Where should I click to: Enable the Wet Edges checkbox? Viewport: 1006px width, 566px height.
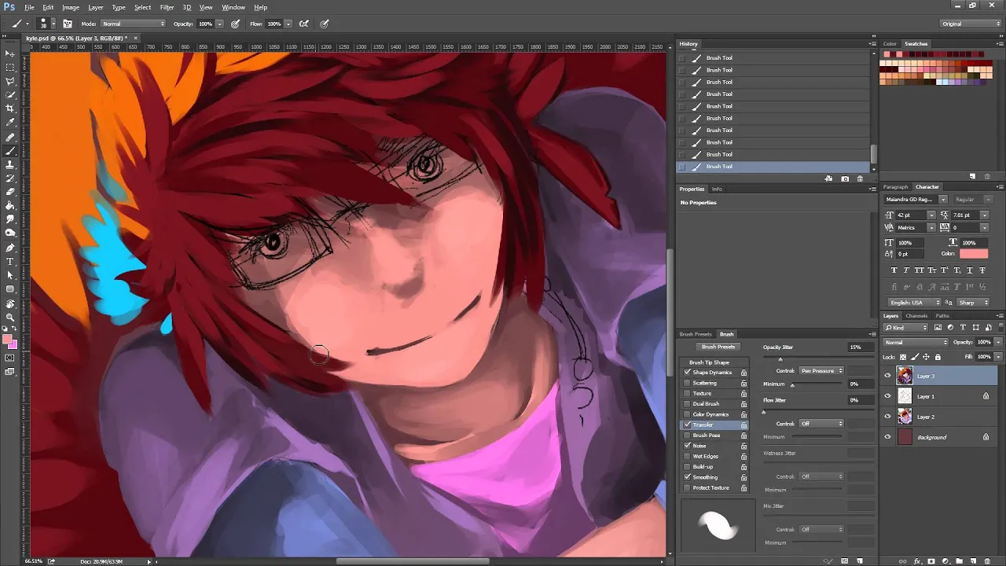coord(688,456)
